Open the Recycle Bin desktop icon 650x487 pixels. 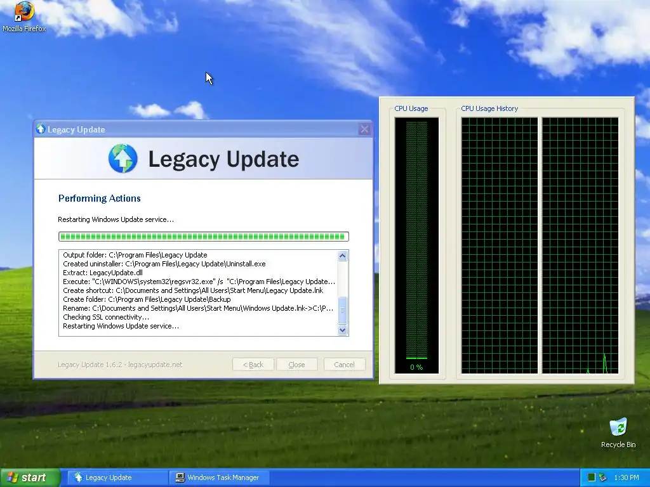coord(618,433)
